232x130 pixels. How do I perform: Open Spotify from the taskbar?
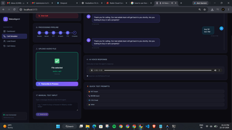click(x=114, y=127)
